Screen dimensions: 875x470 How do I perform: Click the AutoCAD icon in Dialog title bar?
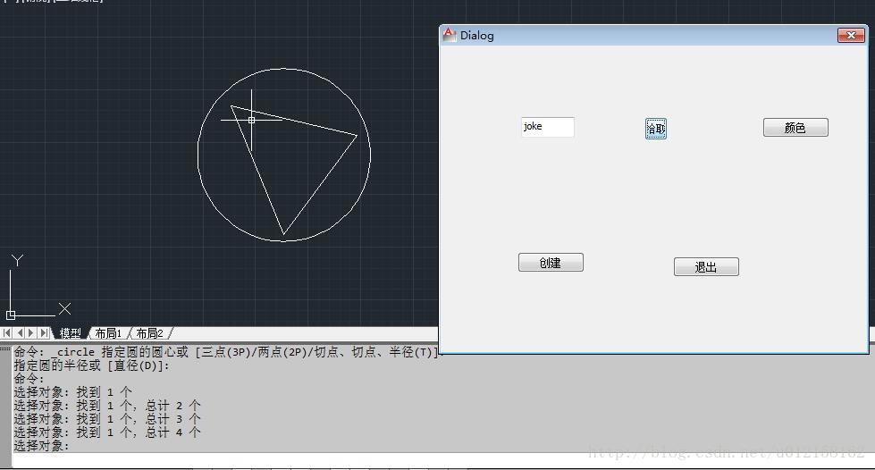click(x=450, y=35)
